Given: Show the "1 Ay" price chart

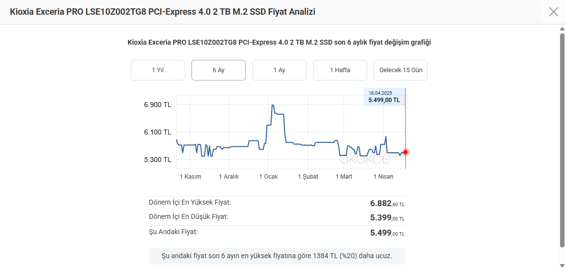Looking at the screenshot, I should click(280, 70).
